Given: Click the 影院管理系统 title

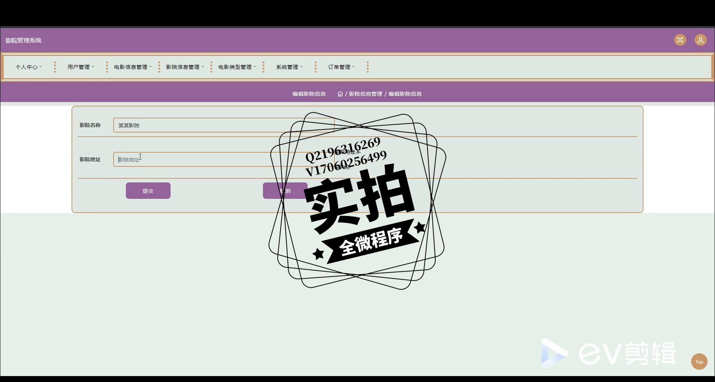Looking at the screenshot, I should (23, 40).
